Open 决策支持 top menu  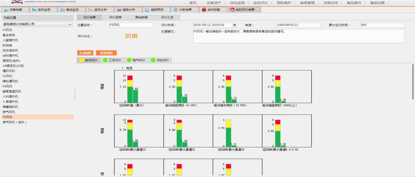(x=331, y=3)
